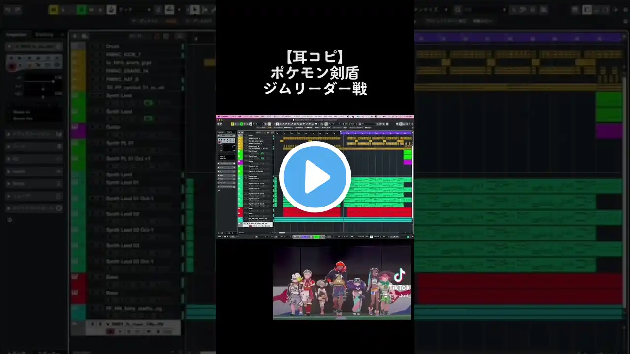630x354 pixels.
Task: Switch to the Visibility tab in the backdrop
Action: click(x=45, y=35)
